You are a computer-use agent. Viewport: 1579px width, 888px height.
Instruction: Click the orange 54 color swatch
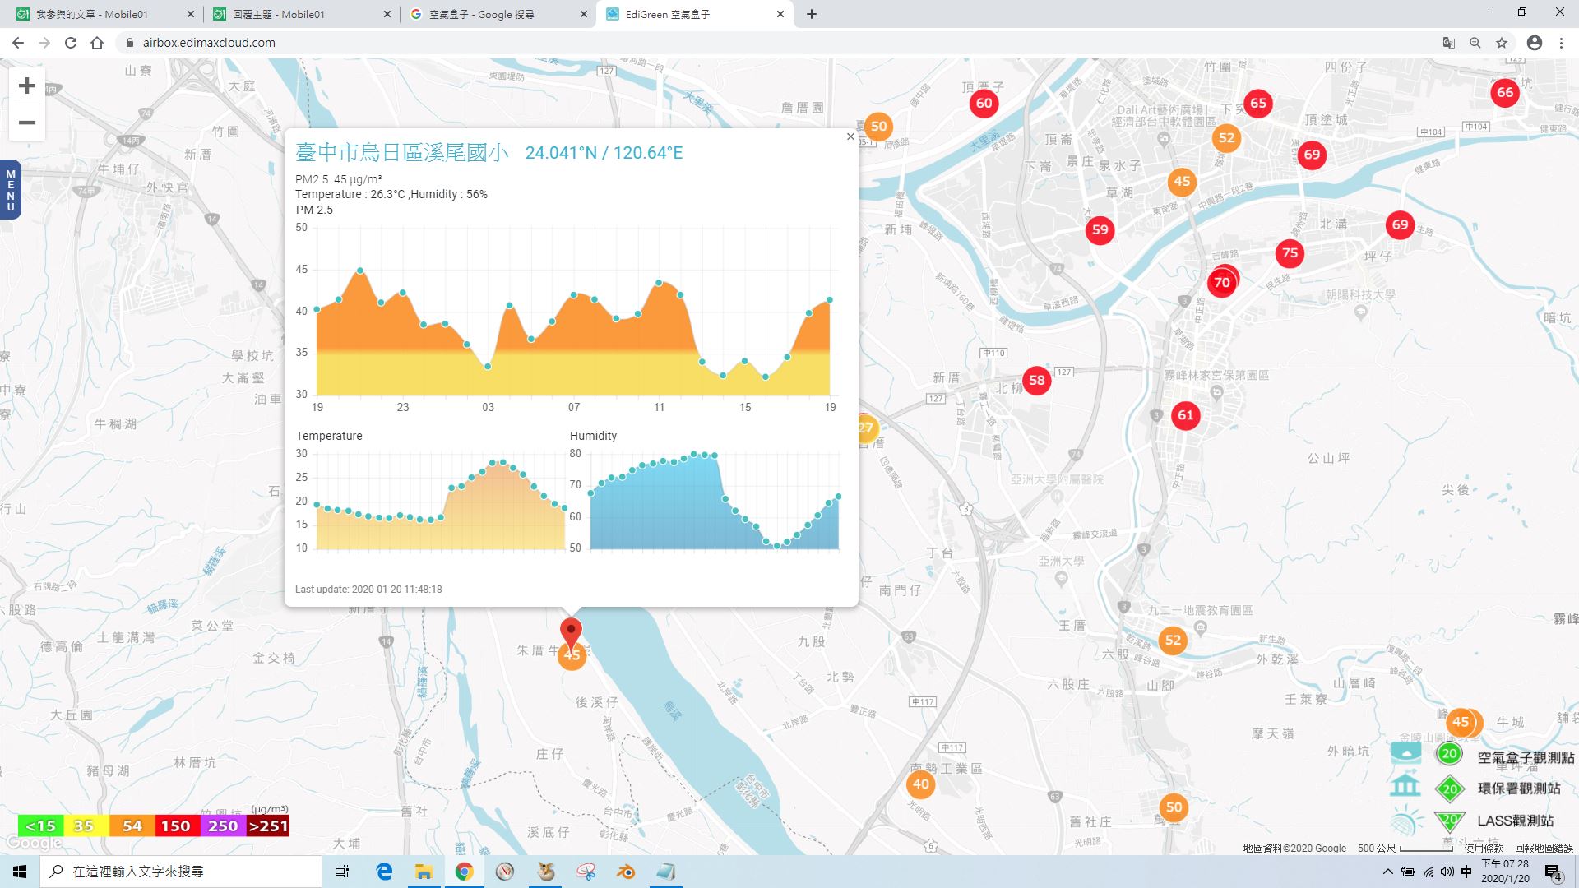132,826
